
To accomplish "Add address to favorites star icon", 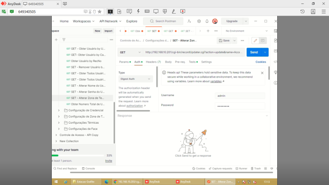I will click(100, 11).
